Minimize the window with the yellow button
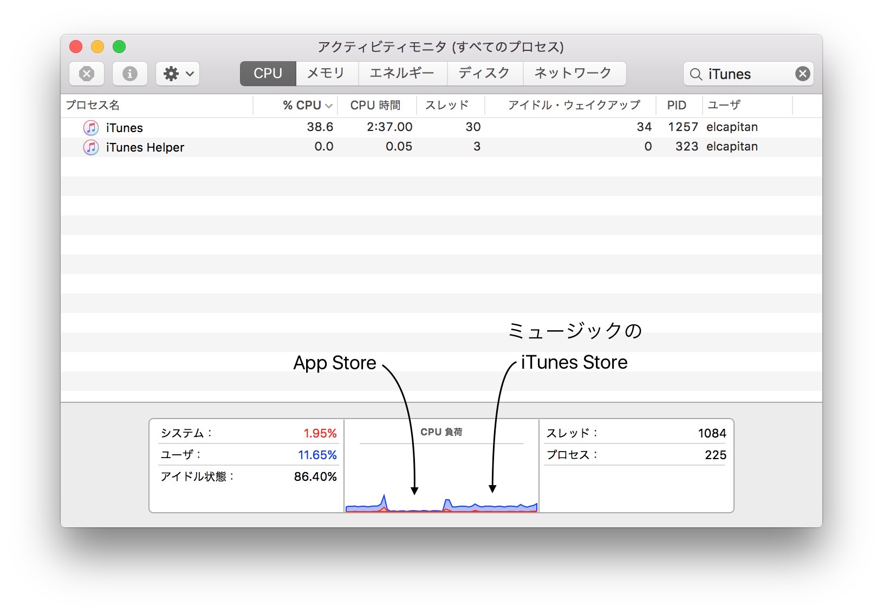This screenshot has height=614, width=883. point(98,47)
